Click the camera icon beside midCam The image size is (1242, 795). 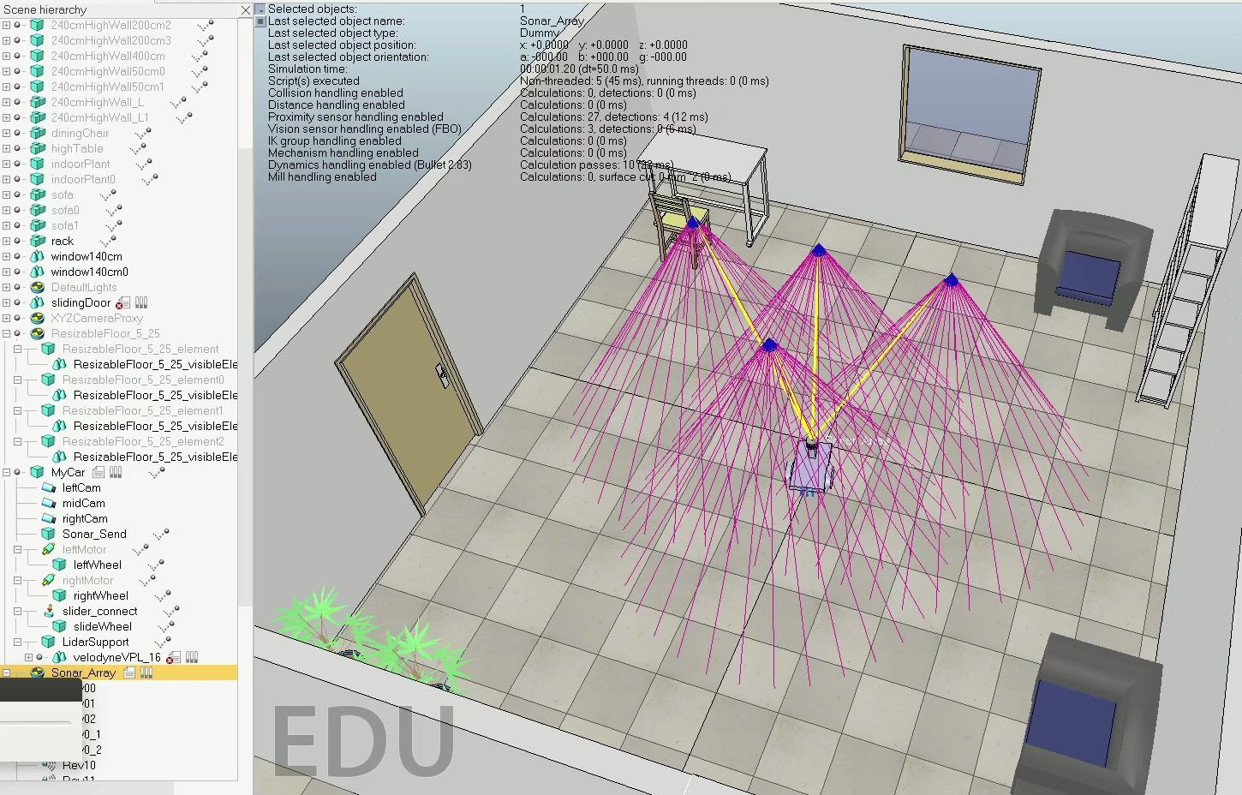[49, 504]
